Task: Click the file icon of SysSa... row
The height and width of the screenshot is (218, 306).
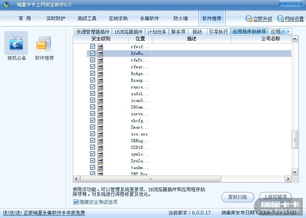Action: coord(100,161)
